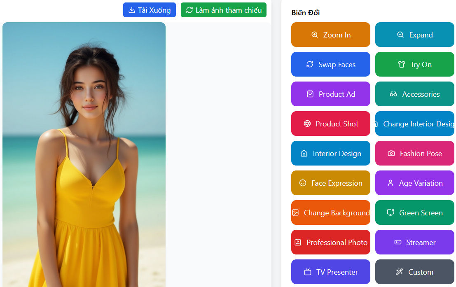Click the generated woman in yellow dress image
456x287 pixels.
pos(84,155)
